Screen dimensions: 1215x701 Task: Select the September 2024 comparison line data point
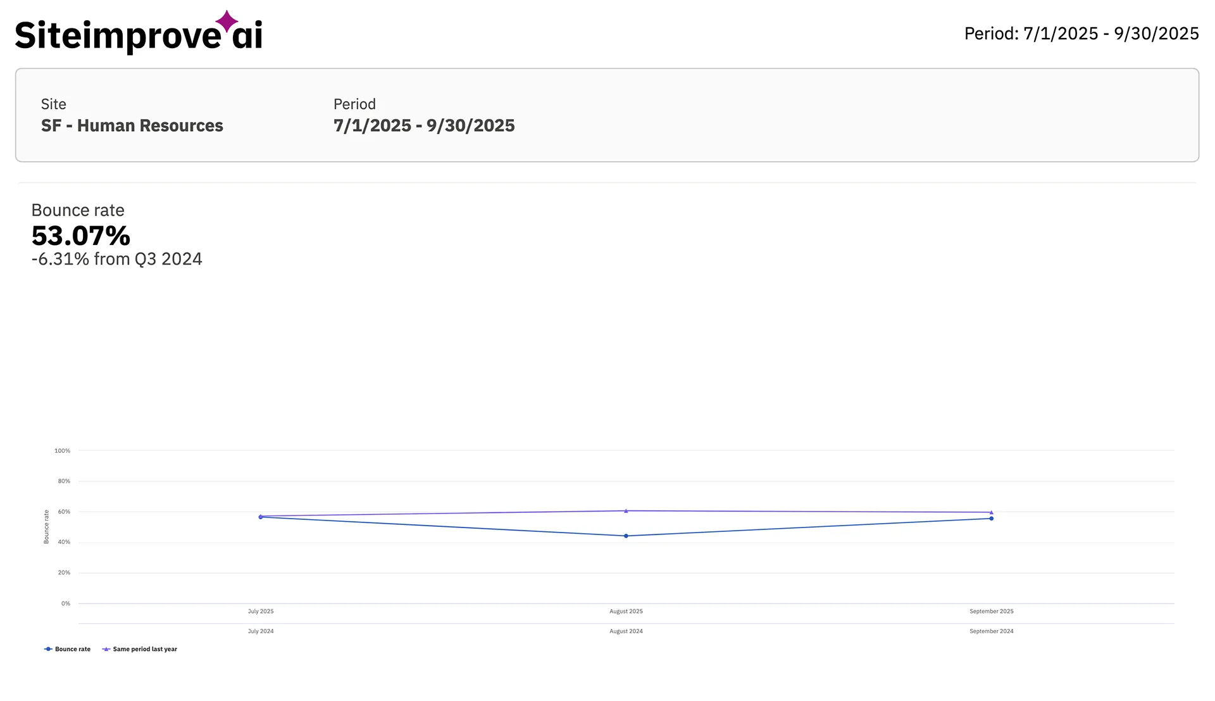991,512
